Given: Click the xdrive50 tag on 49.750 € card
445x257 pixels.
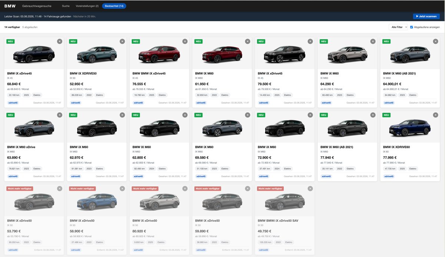Looking at the screenshot, I should pos(264,250).
